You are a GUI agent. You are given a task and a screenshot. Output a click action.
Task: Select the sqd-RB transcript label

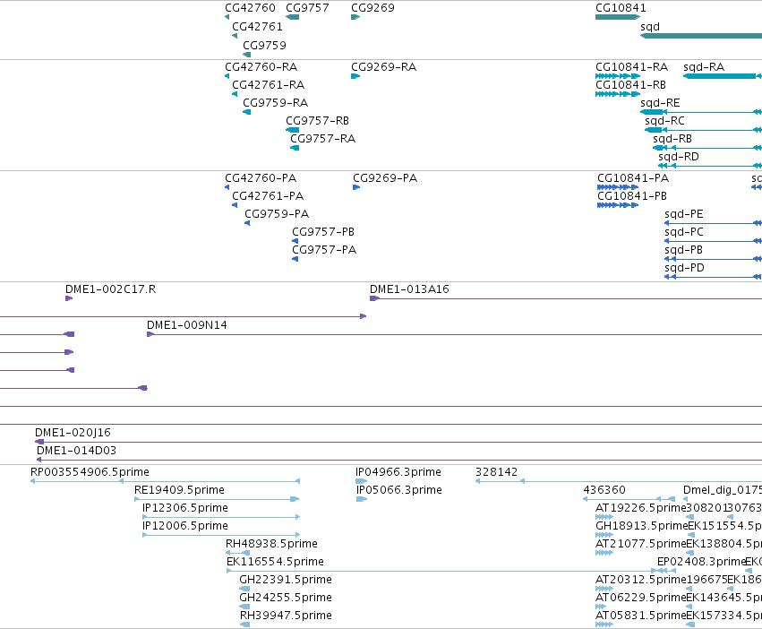pos(672,139)
